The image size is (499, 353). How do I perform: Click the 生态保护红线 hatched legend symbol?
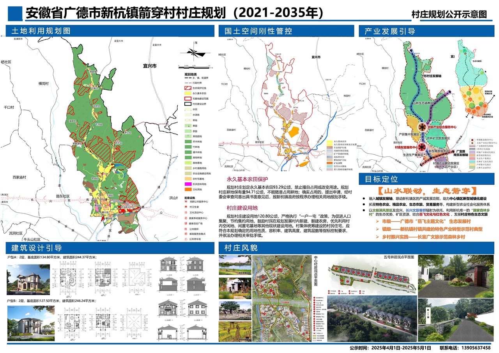[x=188, y=88]
